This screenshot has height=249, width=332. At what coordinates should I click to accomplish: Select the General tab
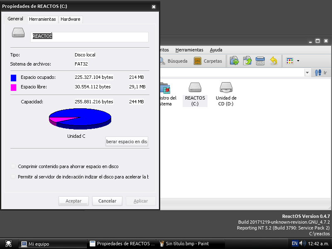(15, 19)
